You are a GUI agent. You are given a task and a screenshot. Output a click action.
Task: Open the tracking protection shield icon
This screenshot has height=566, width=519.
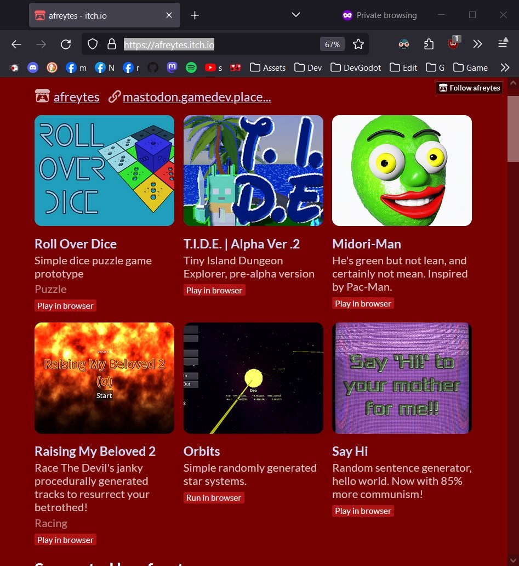(x=93, y=44)
